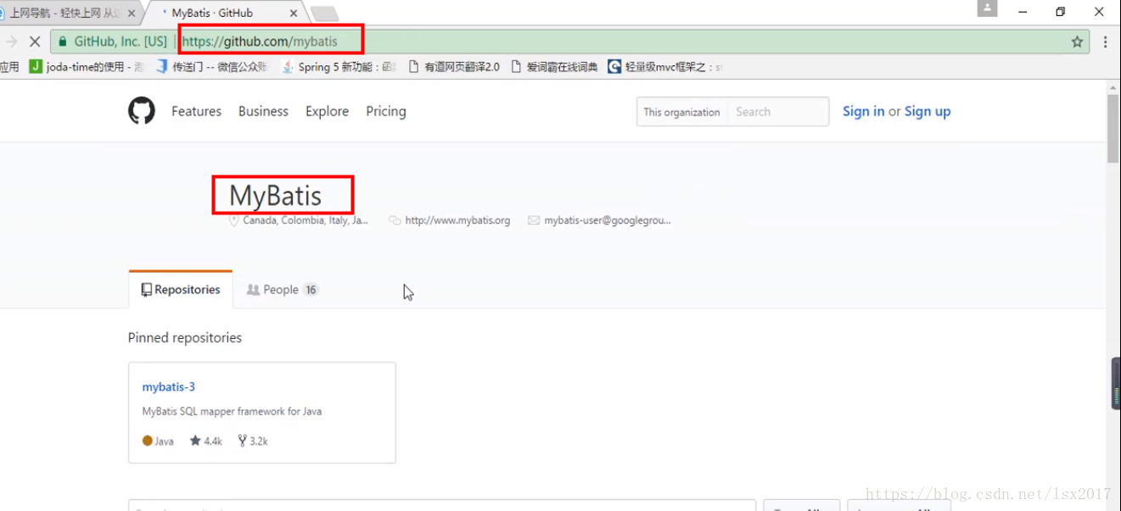Click the Pinned repositories heading
This screenshot has height=511, width=1121.
pos(185,337)
